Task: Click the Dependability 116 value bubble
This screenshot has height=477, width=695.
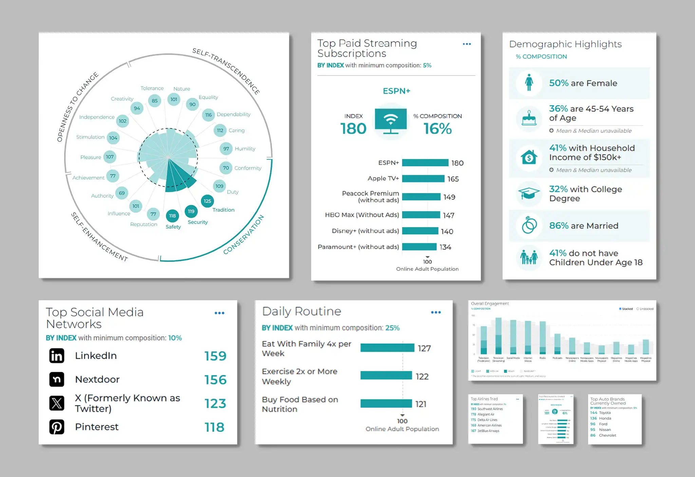Action: 208,115
